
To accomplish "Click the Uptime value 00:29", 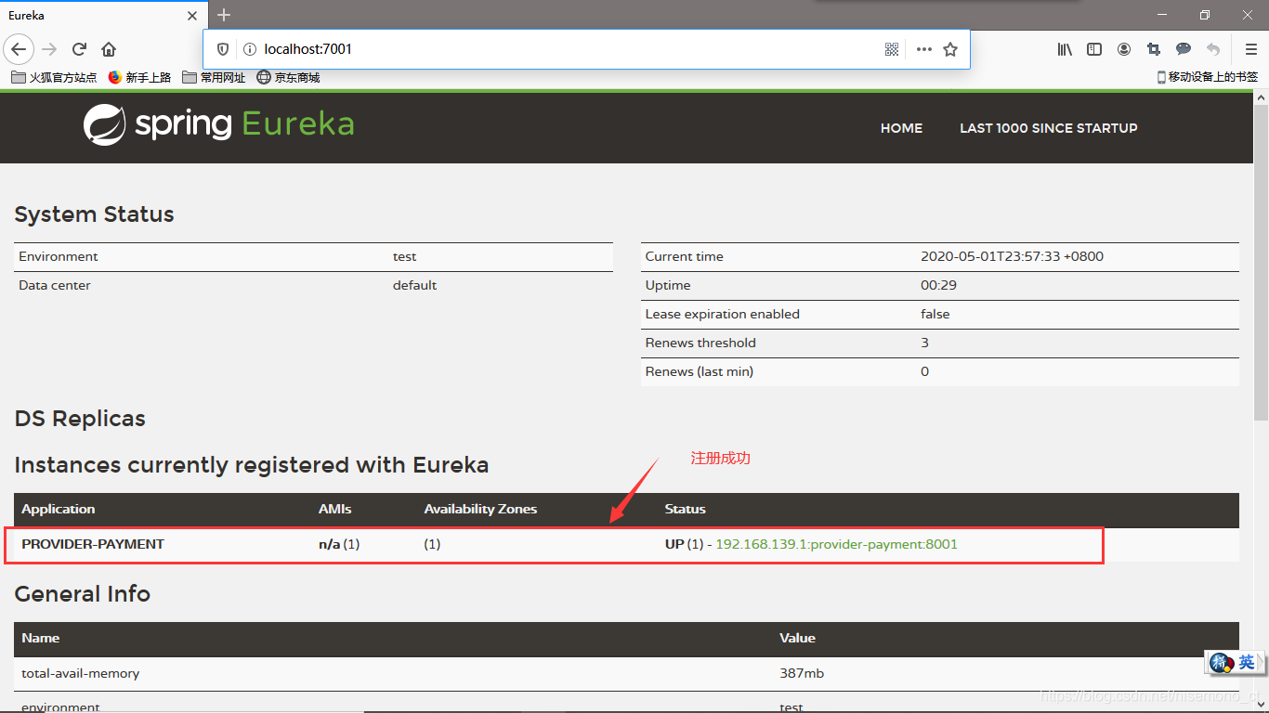I will click(x=938, y=285).
